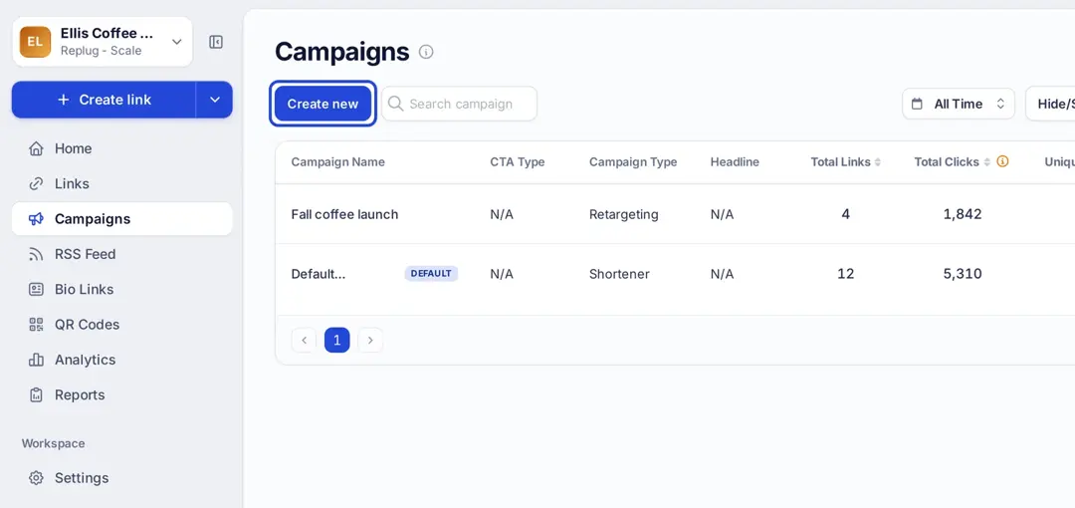Open Reports from sidebar
The width and height of the screenshot is (1075, 508).
[122, 394]
